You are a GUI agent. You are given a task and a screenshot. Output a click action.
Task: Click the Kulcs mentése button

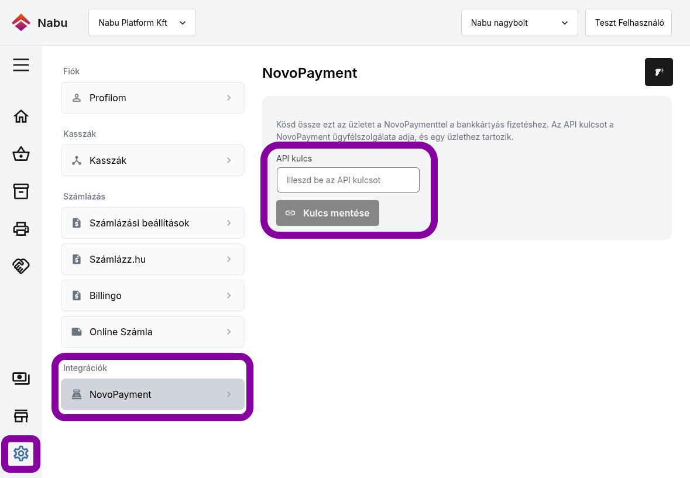pyautogui.click(x=327, y=213)
